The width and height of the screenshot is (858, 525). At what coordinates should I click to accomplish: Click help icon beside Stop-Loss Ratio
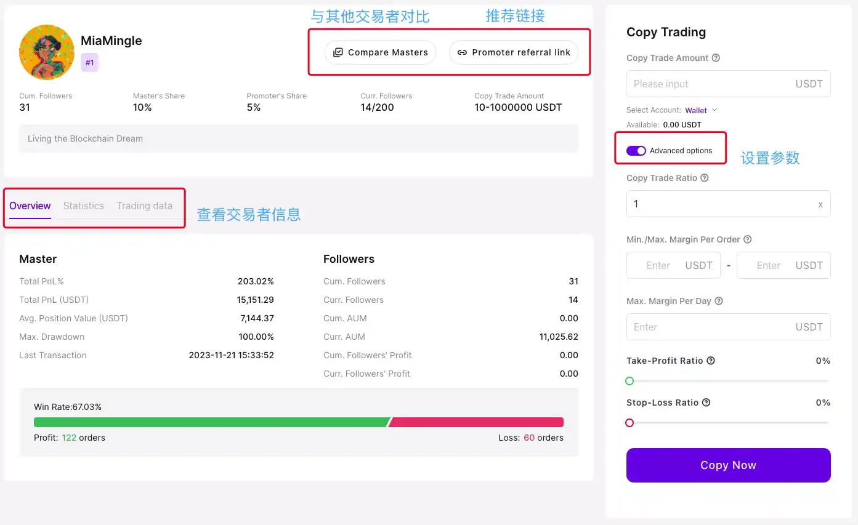706,403
